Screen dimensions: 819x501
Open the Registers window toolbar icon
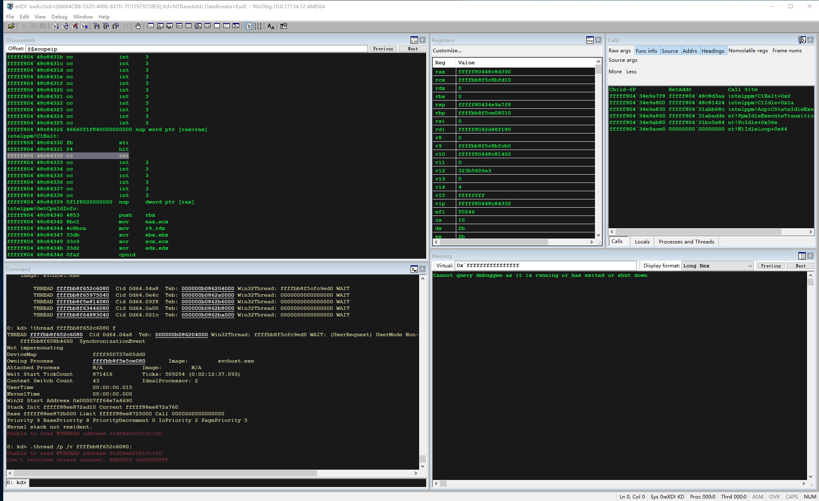pos(179,26)
